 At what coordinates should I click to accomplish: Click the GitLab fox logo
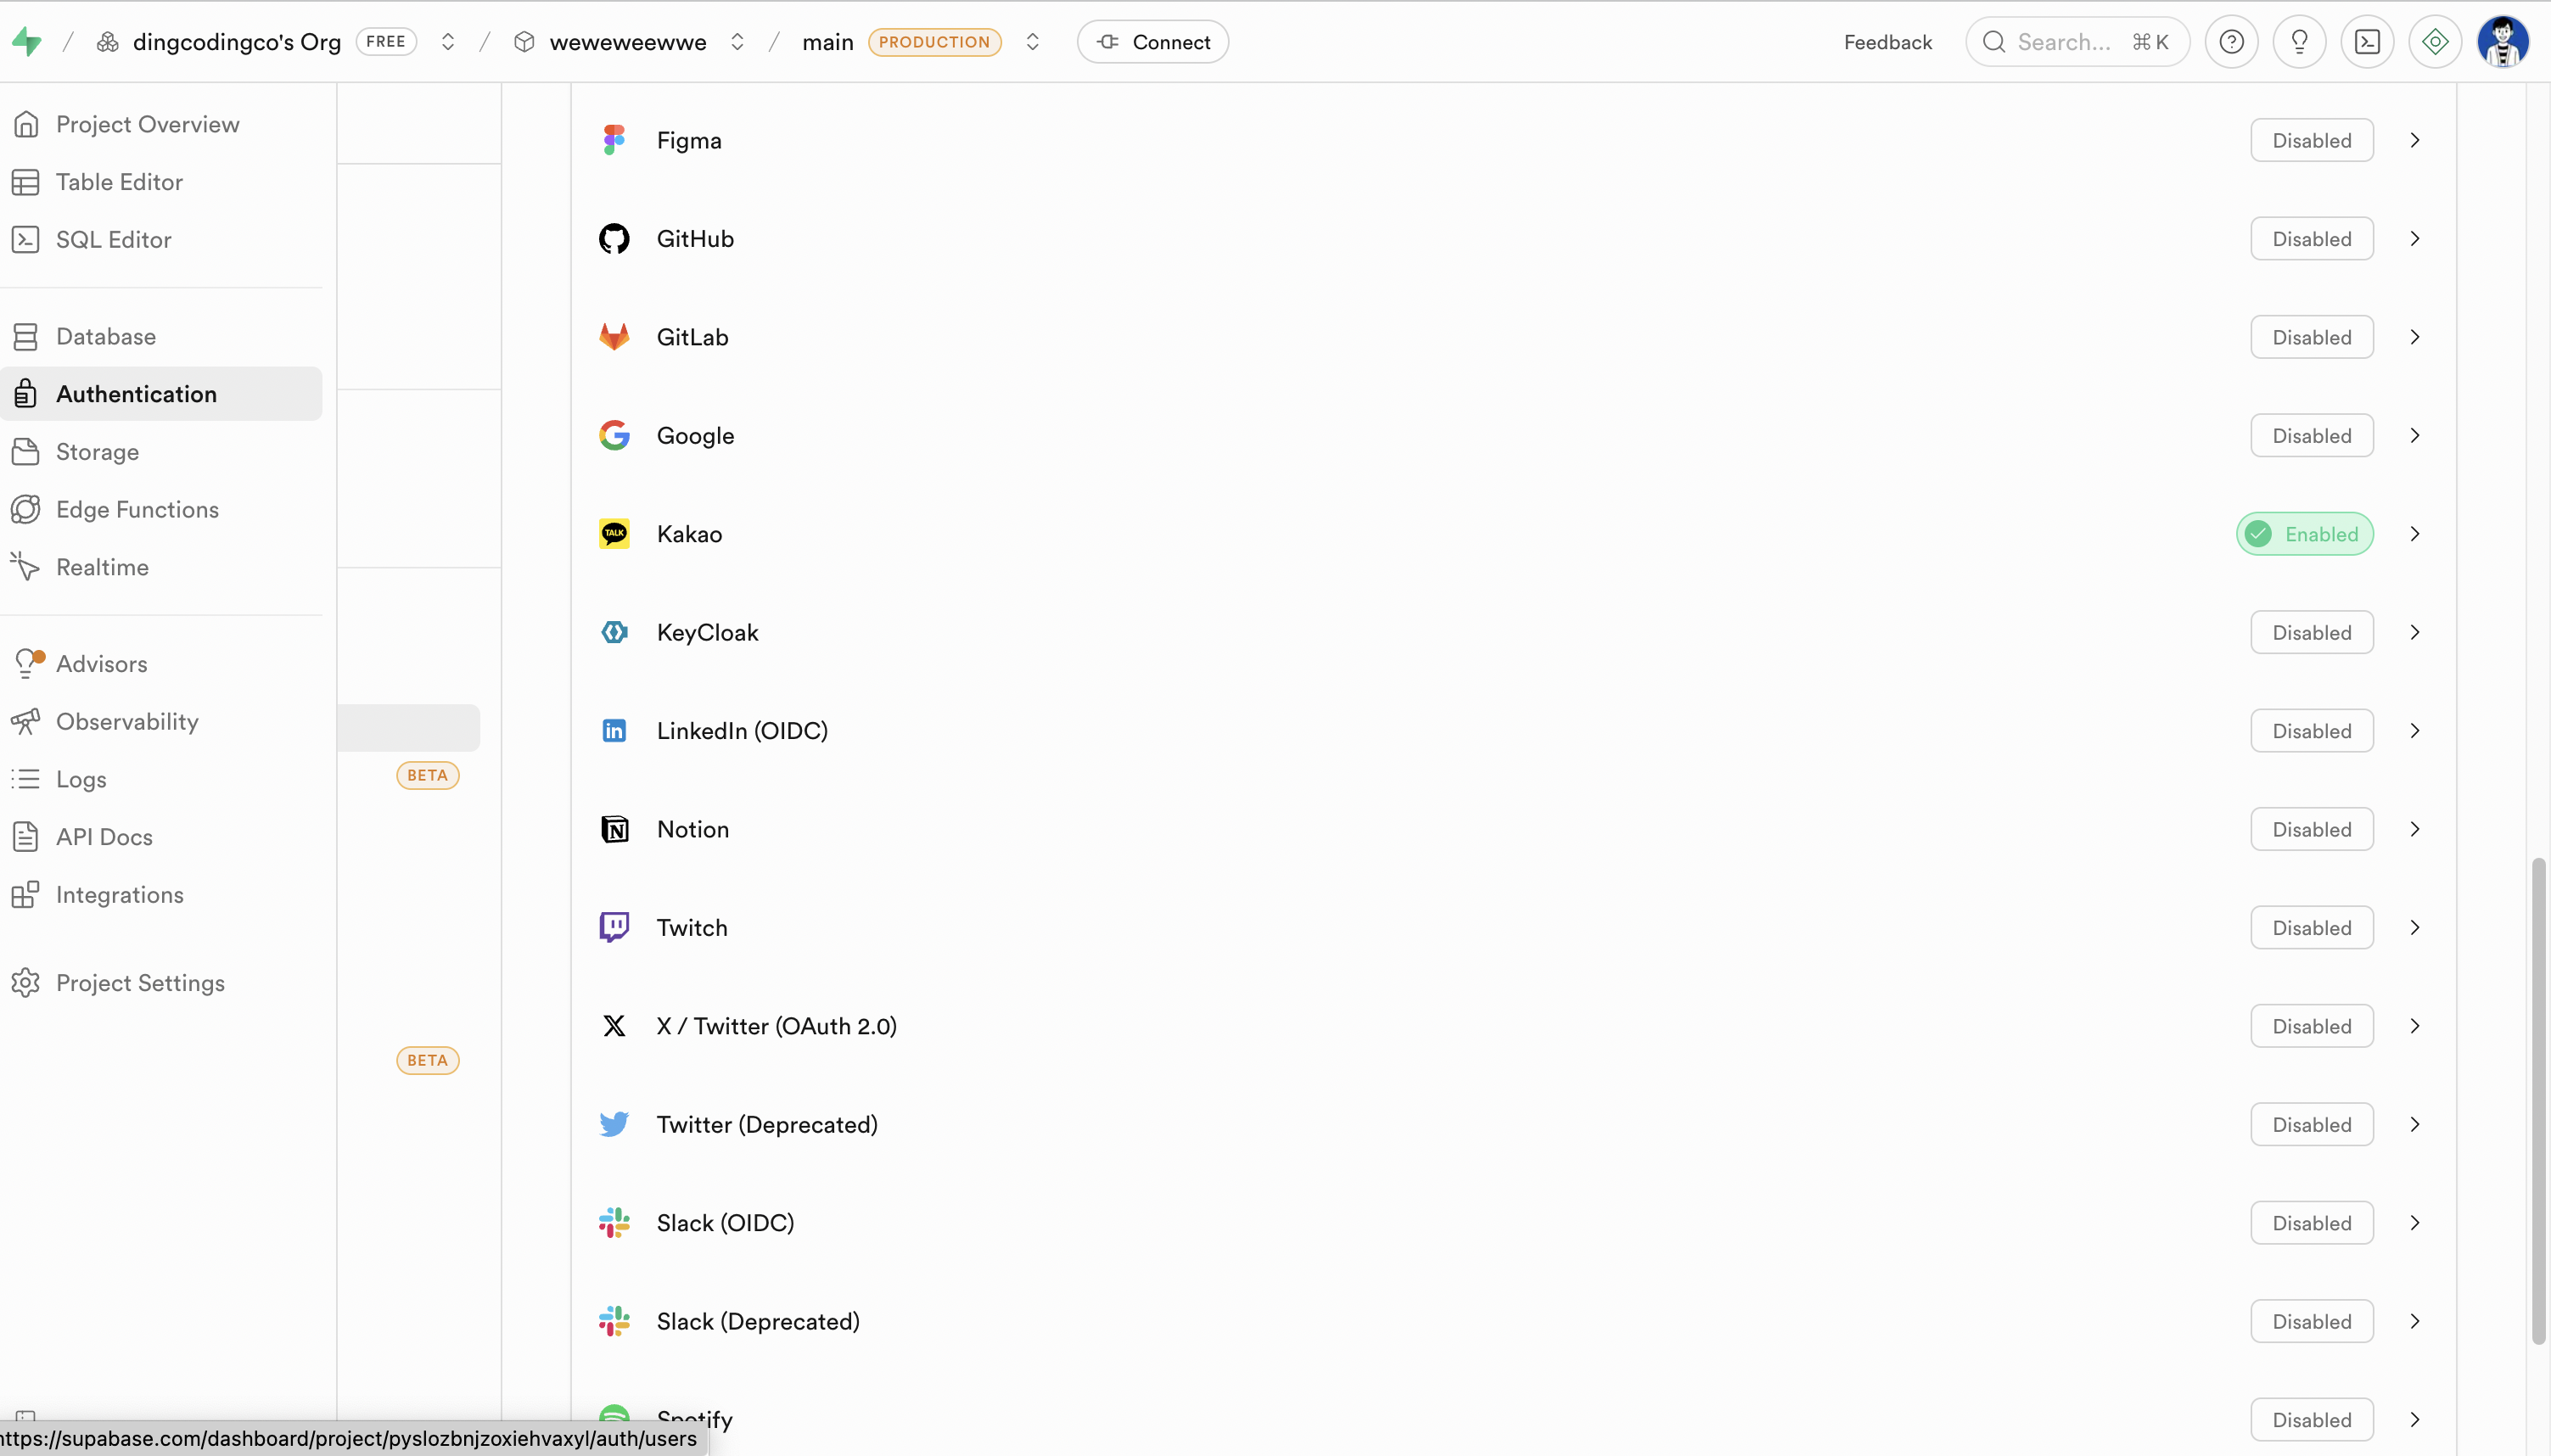(x=614, y=337)
